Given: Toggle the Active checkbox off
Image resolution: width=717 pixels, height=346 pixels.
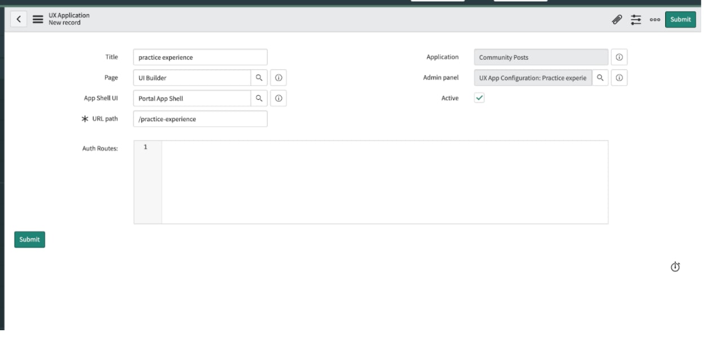Looking at the screenshot, I should click(x=480, y=97).
